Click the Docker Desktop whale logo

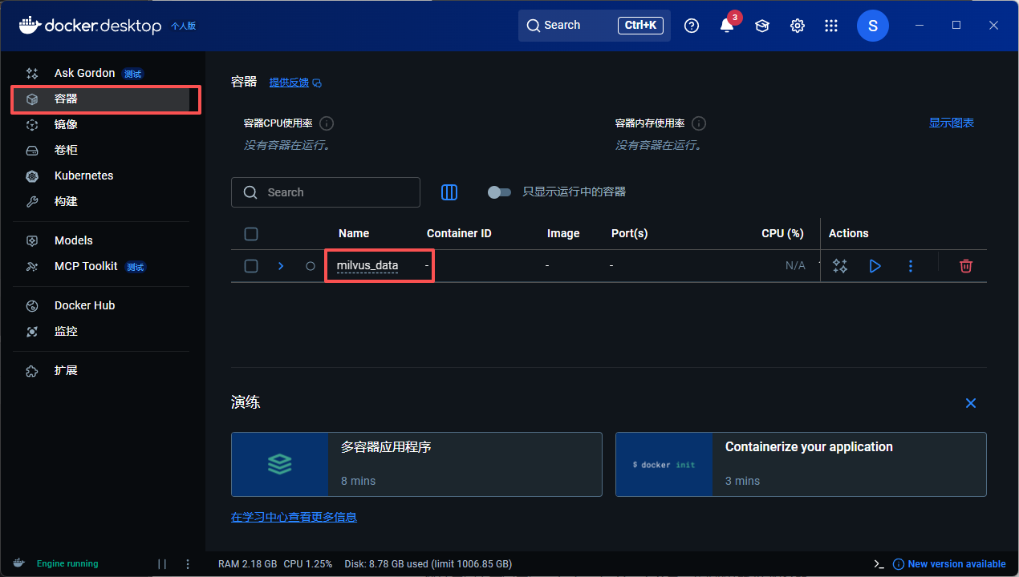coord(29,25)
